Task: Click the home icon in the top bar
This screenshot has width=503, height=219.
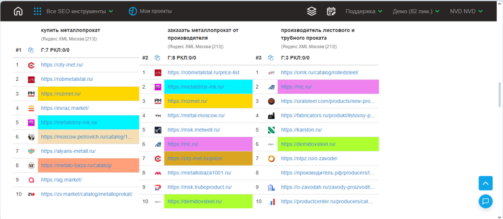Action: [18, 11]
